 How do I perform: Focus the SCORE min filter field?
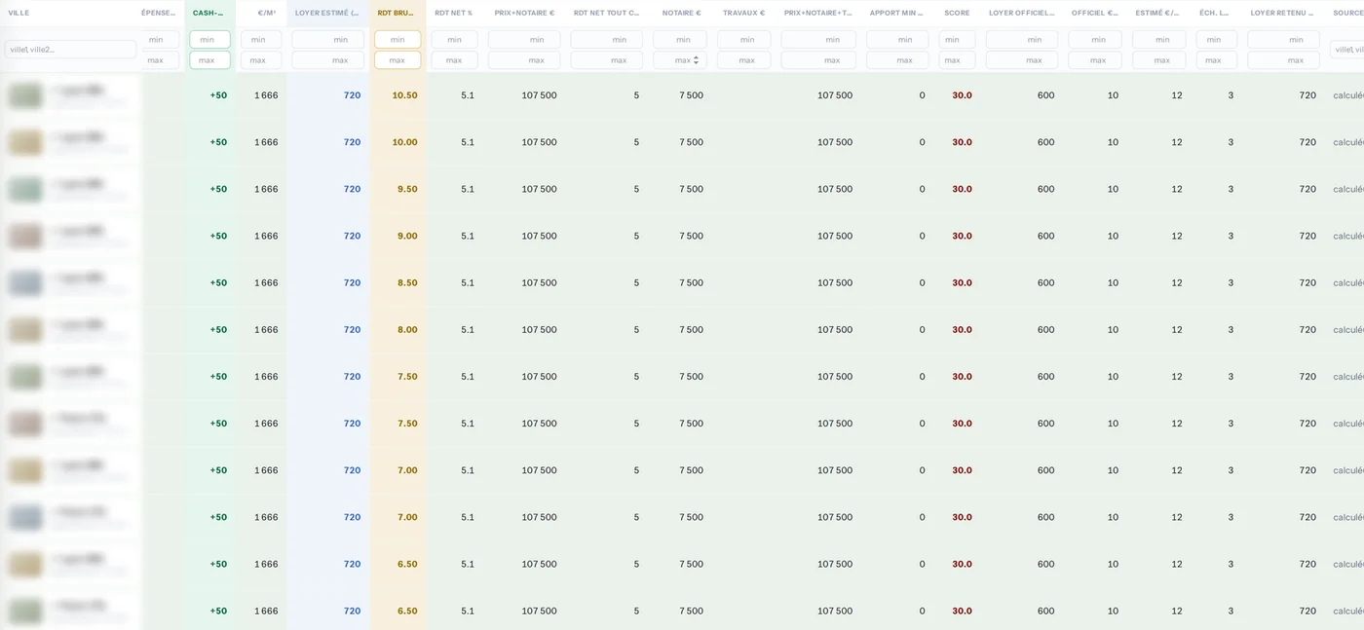pyautogui.click(x=957, y=39)
